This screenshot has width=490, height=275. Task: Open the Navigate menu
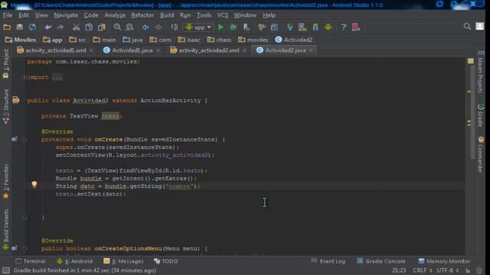coord(66,15)
